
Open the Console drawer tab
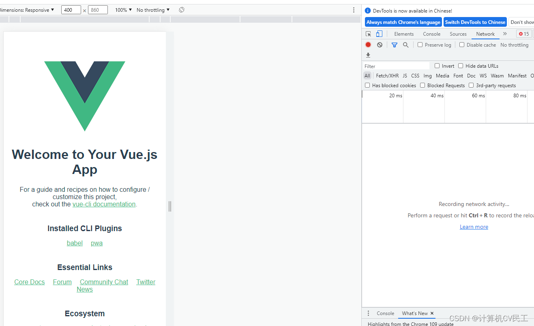point(385,313)
